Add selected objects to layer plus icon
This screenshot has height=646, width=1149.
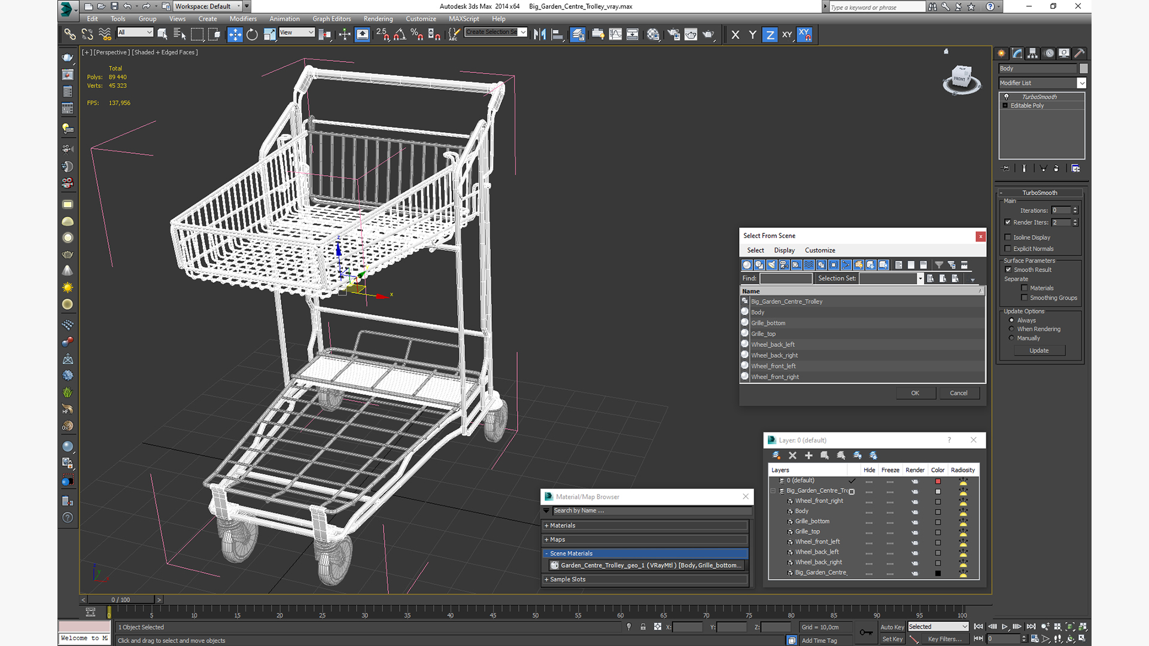(808, 456)
